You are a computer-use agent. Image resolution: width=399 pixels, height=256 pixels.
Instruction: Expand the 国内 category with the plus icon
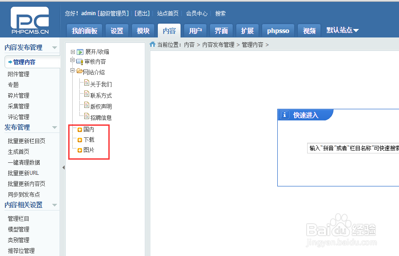[x=80, y=130]
